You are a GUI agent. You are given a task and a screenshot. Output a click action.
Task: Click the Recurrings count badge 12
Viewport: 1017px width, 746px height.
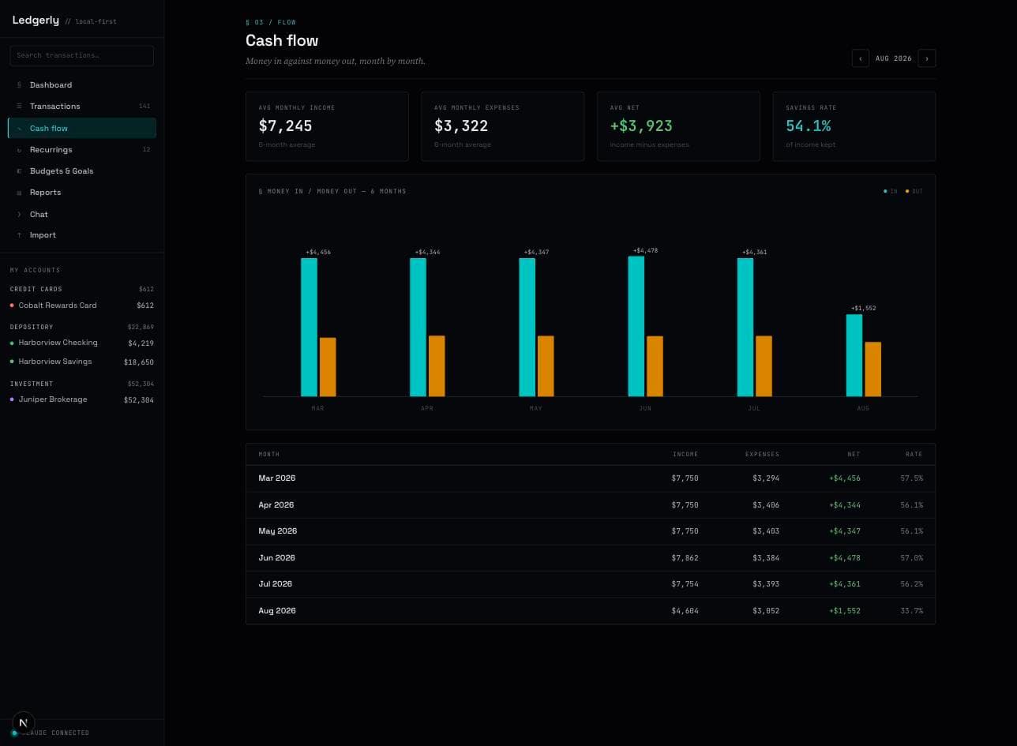click(x=146, y=149)
